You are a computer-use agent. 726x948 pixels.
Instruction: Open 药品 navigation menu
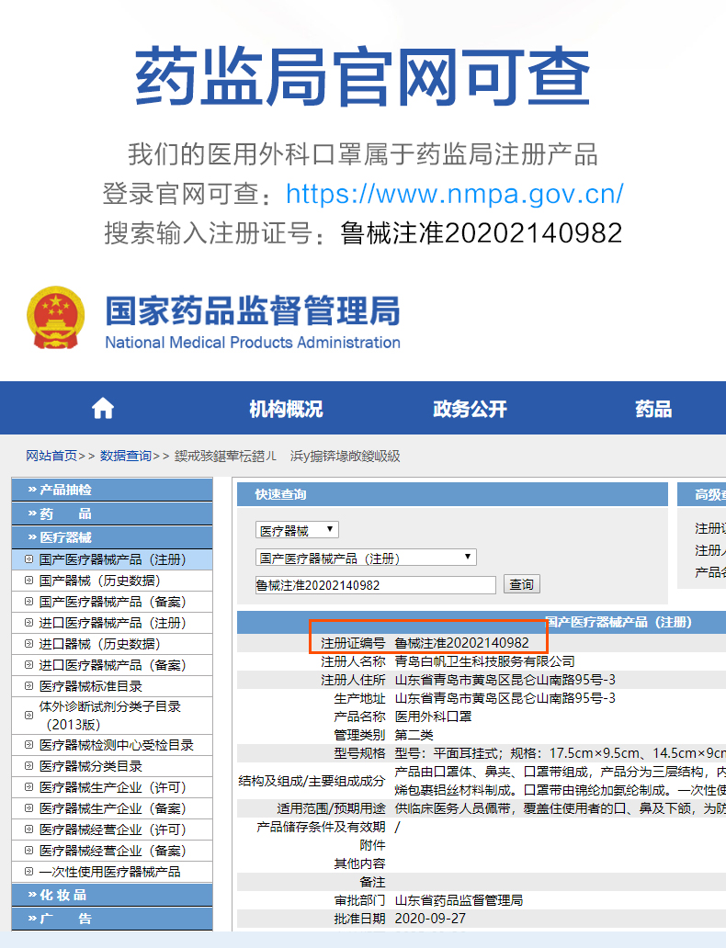pos(653,409)
